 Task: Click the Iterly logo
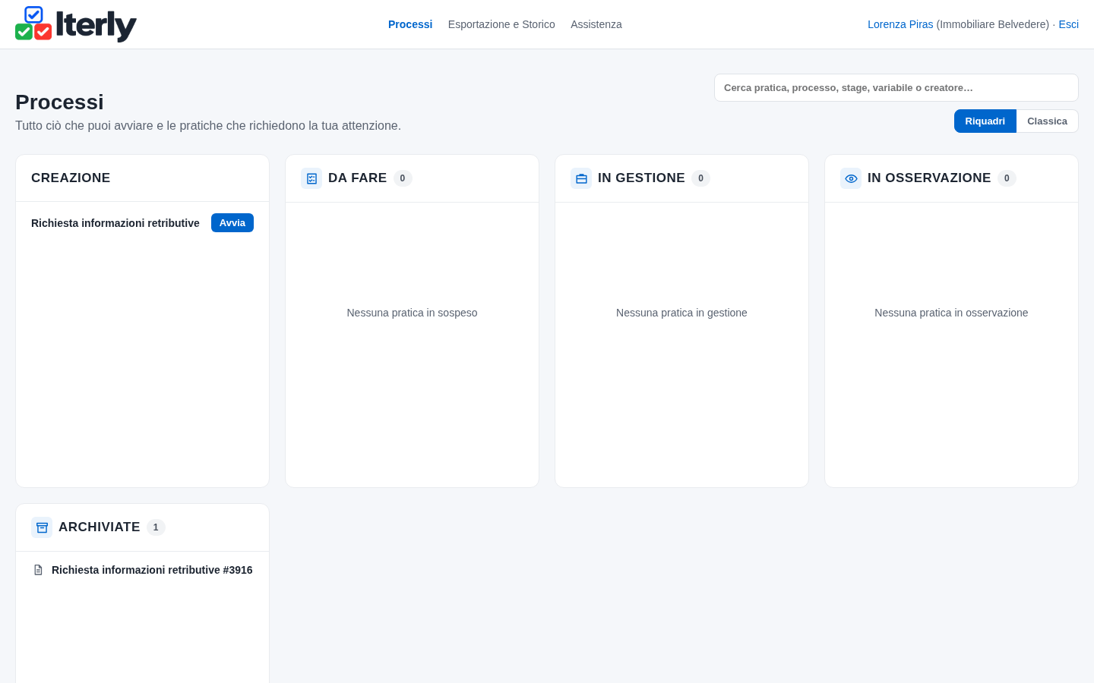tap(76, 24)
